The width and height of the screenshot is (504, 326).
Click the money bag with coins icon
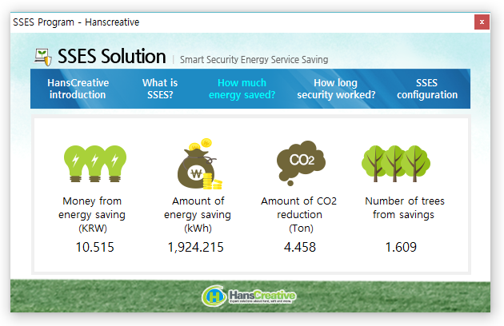click(x=197, y=164)
